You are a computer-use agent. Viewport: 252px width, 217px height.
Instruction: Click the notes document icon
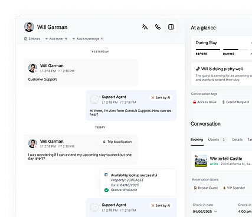click(x=25, y=39)
